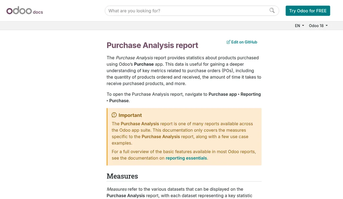
Task: Click the exclamation icon beside Important
Action: [x=114, y=115]
